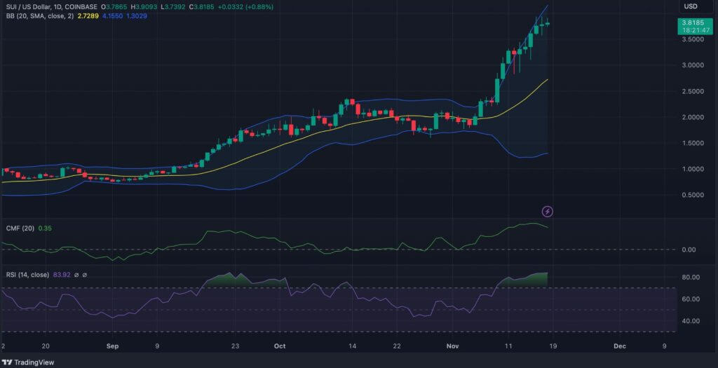Click the Oct label on time axis
This screenshot has width=718, height=368.
(x=280, y=346)
